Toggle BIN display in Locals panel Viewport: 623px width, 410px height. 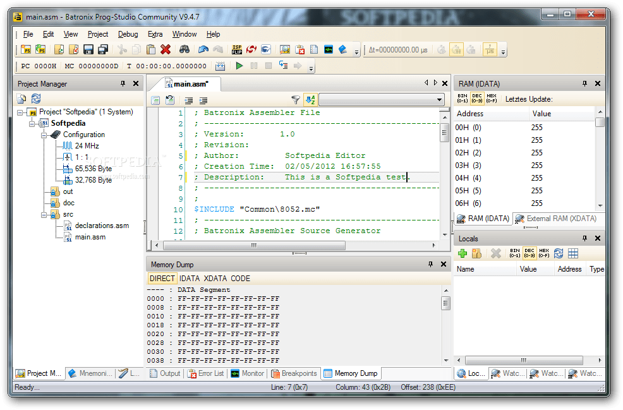pos(515,253)
